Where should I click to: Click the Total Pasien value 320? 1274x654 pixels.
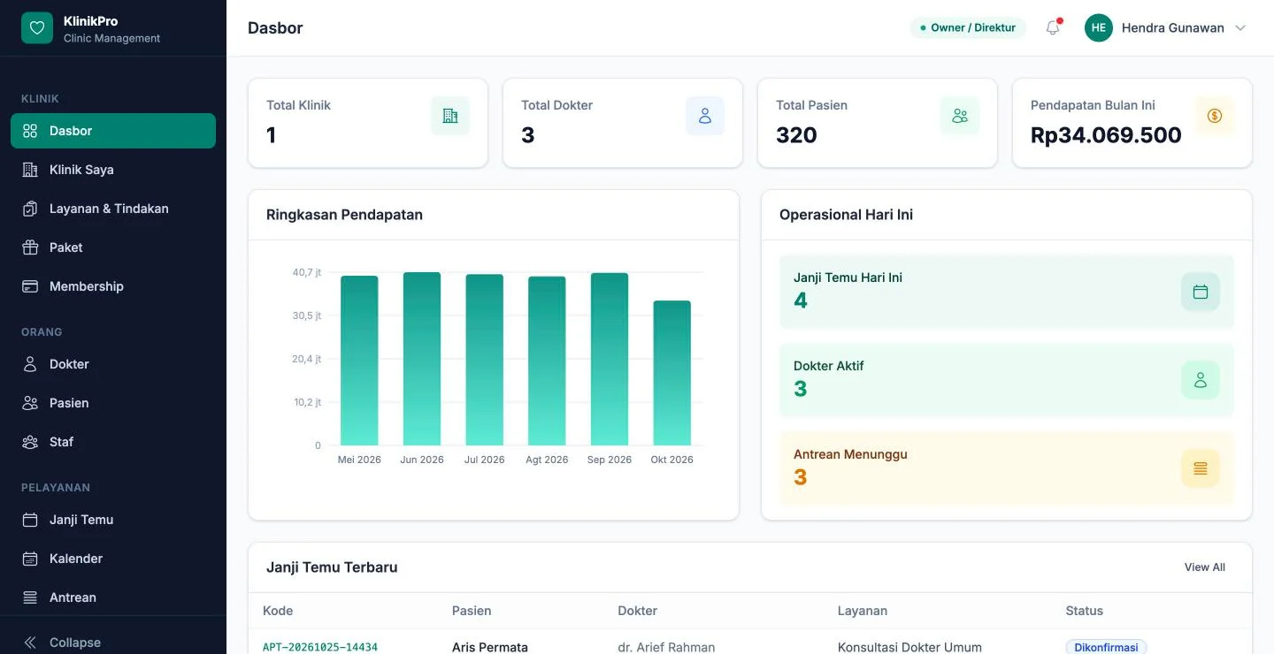796,135
